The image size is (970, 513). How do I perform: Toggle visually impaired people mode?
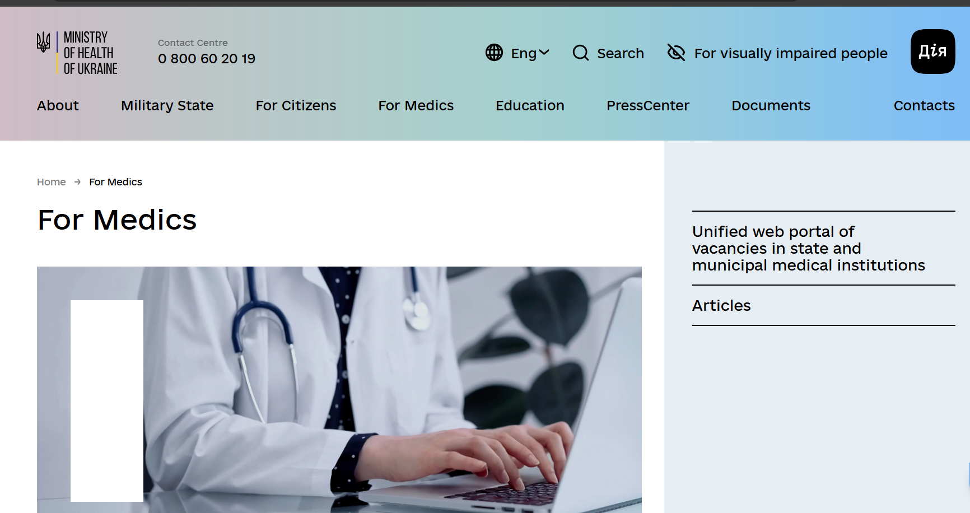click(x=777, y=53)
